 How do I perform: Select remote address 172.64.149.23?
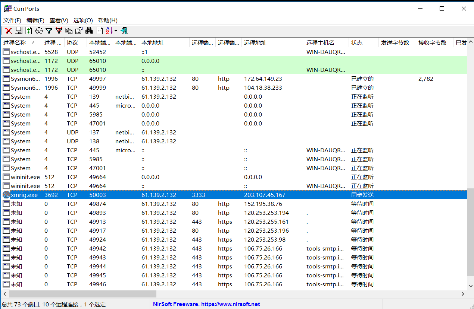tap(263, 79)
